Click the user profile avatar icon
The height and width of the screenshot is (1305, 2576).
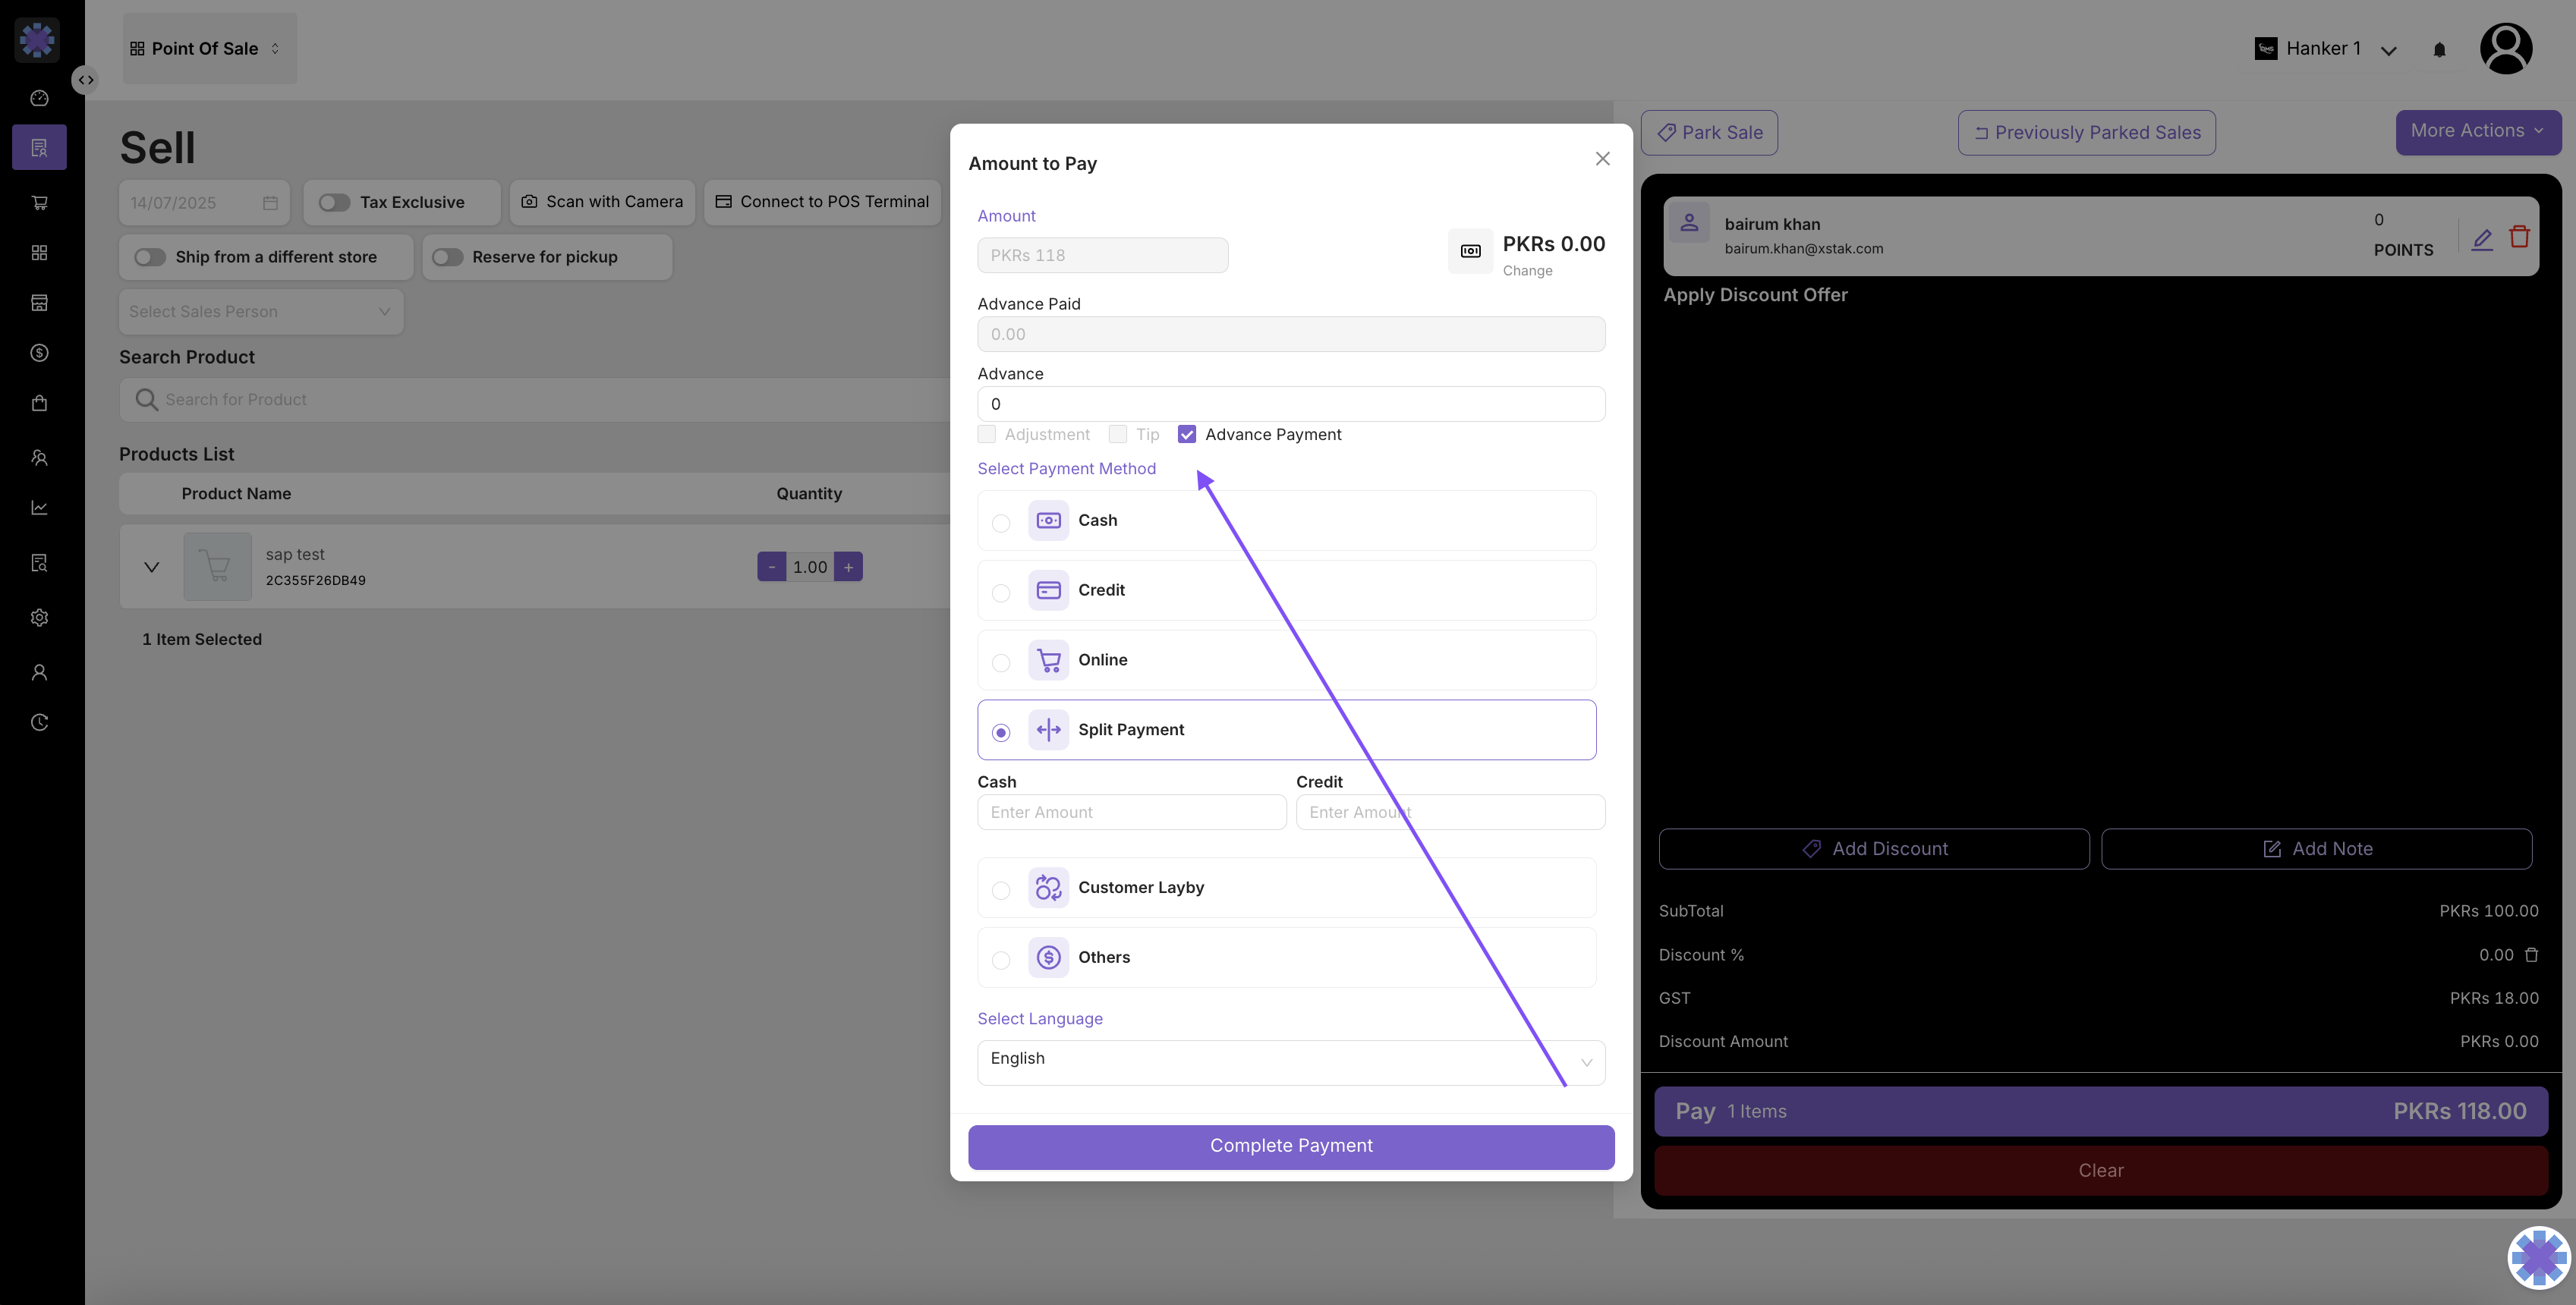tap(2505, 48)
